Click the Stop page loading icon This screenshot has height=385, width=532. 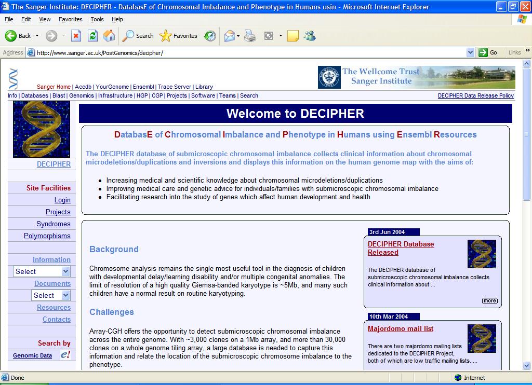pos(76,36)
